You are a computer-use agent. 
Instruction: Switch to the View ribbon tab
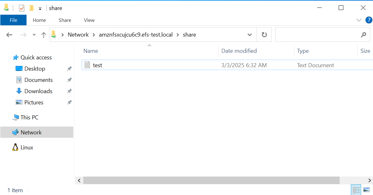coord(89,20)
